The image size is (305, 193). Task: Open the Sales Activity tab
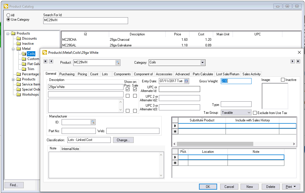[251, 74]
